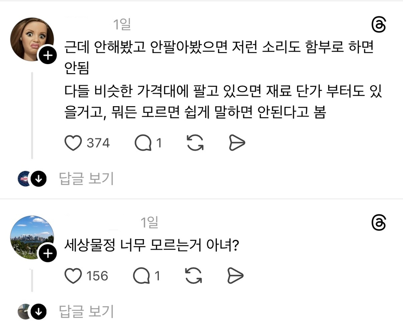Open the city skyline profile picture
Image resolution: width=403 pixels, height=328 pixels.
pyautogui.click(x=31, y=236)
